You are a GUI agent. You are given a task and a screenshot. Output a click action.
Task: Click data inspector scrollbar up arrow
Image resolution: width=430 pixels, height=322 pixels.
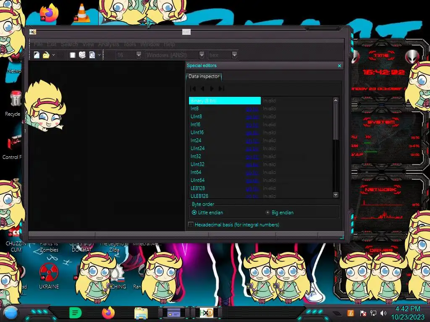point(336,100)
